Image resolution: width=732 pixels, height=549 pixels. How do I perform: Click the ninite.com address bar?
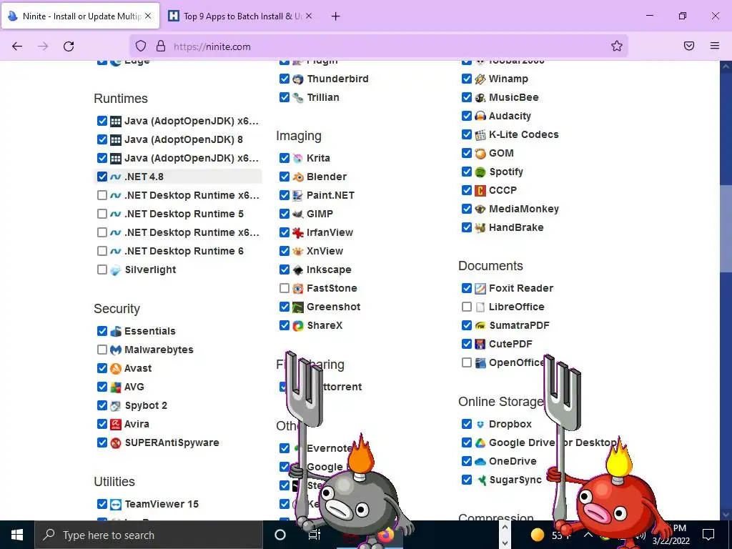tap(378, 46)
